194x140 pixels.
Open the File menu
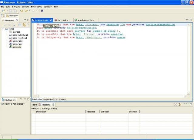click(x=2, y=7)
